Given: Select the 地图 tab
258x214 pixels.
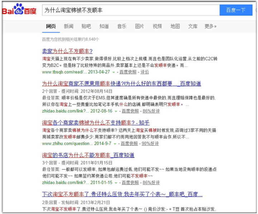Looking at the screenshot, I should click(x=175, y=26).
